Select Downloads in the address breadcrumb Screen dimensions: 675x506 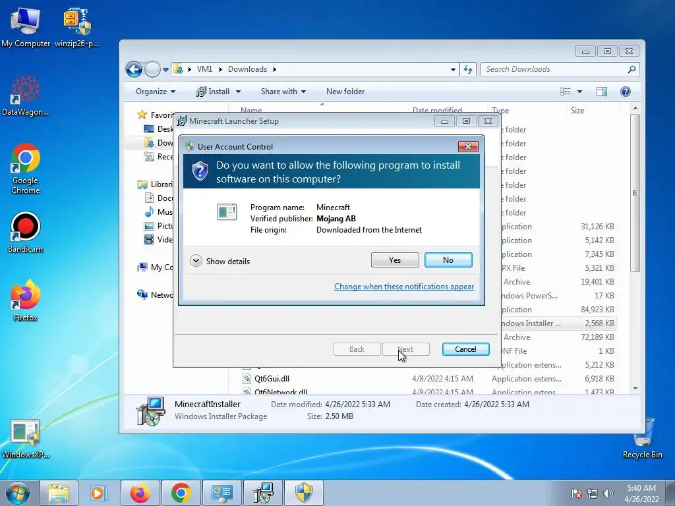(248, 69)
